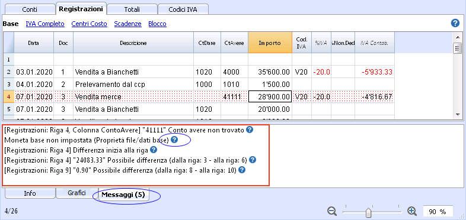466x220 pixels.
Task: Open the IVA Completo view
Action: click(45, 24)
